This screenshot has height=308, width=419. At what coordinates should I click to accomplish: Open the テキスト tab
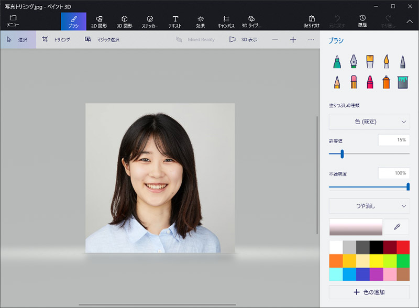pyautogui.click(x=175, y=21)
